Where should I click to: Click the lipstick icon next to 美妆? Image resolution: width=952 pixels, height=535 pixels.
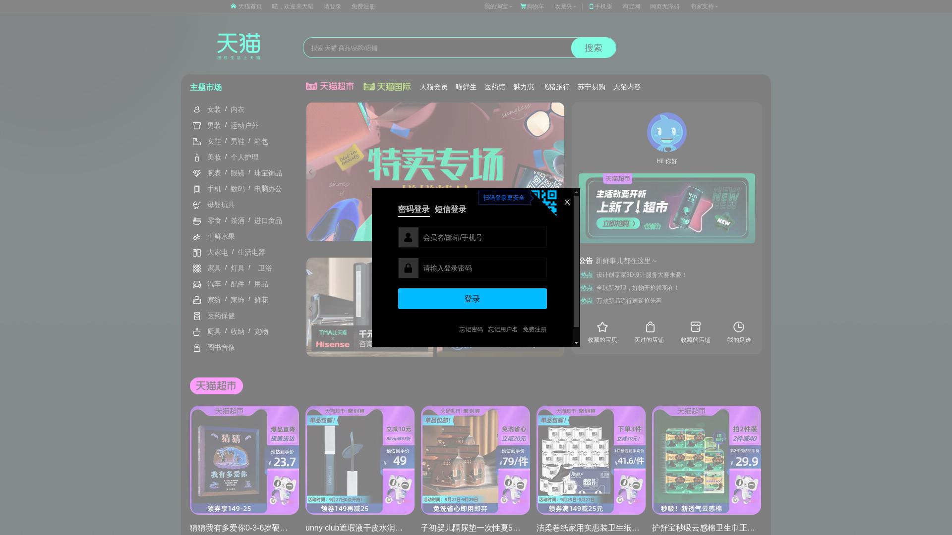[197, 158]
